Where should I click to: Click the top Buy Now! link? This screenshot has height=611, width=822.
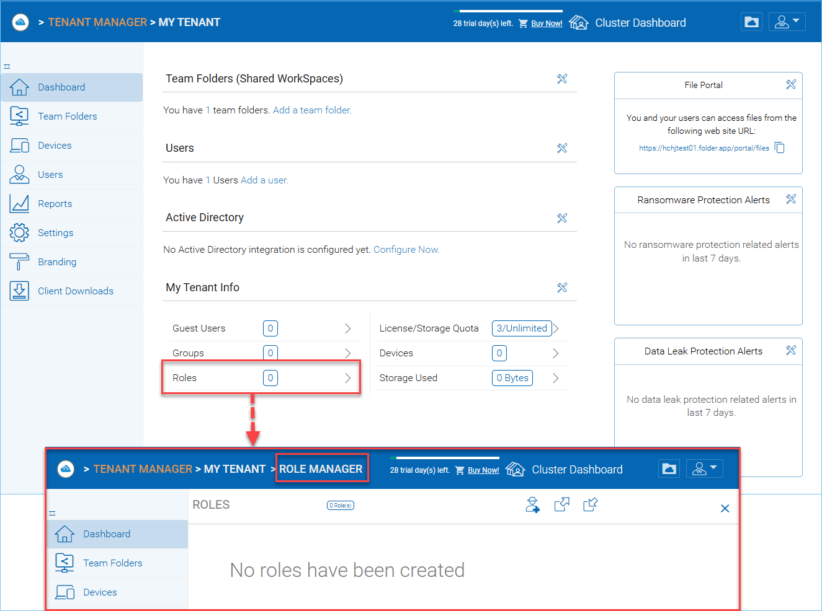tap(547, 24)
